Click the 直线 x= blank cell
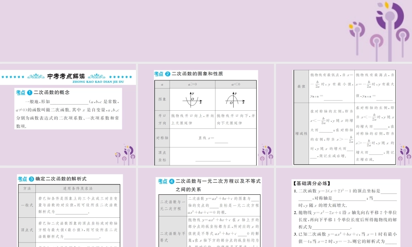The image size is (412, 247). point(213,138)
